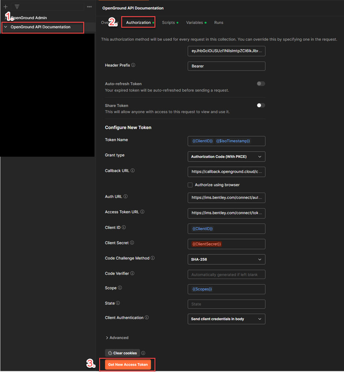
Task: Open info tooltip for Code Challenge Method
Action: (153, 258)
